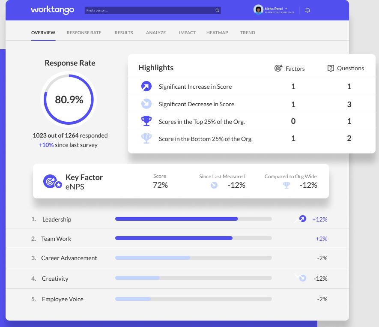This screenshot has width=379, height=327.
Task: Click the decrease icon under Since Last Measured
Action: click(x=214, y=185)
